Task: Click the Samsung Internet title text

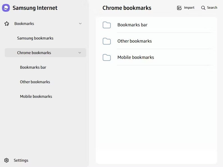Action: 35,8
